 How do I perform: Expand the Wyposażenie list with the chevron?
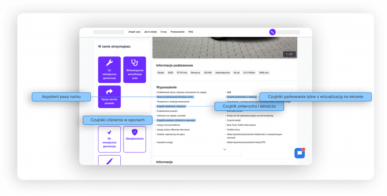[225, 149]
